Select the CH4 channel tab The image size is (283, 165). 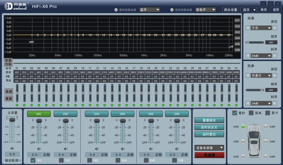[x=122, y=114]
